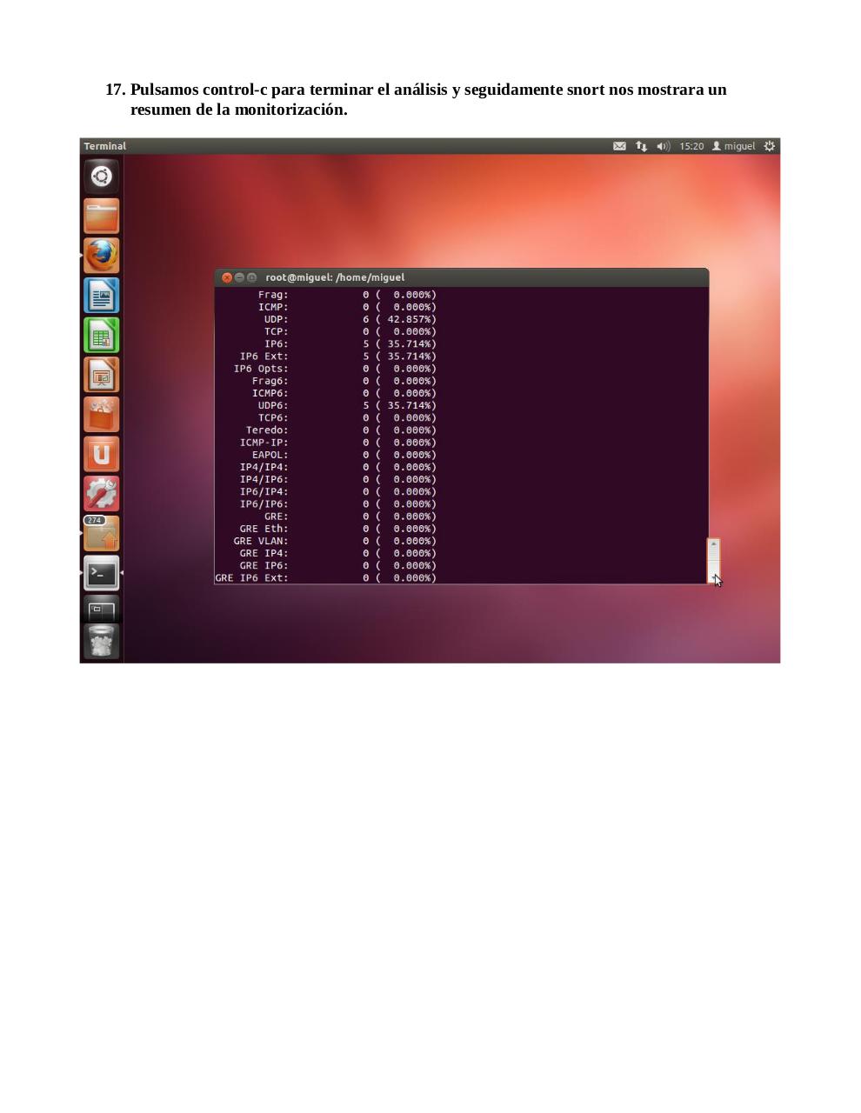Open the Workspace Switcher
The width and height of the screenshot is (861, 1113).
[101, 609]
